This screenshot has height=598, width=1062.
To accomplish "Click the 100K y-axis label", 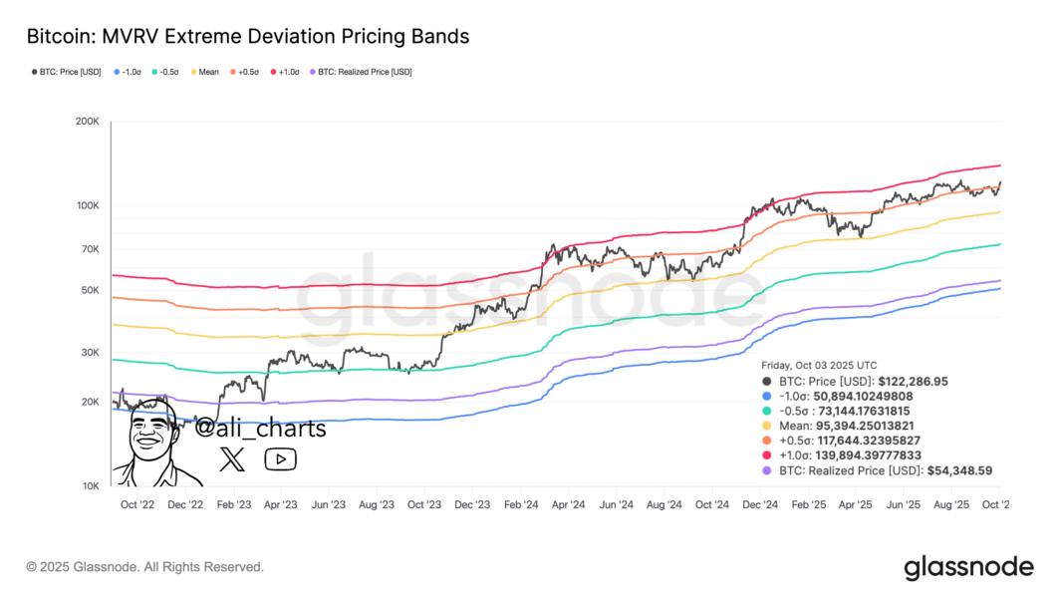I will pyautogui.click(x=88, y=205).
